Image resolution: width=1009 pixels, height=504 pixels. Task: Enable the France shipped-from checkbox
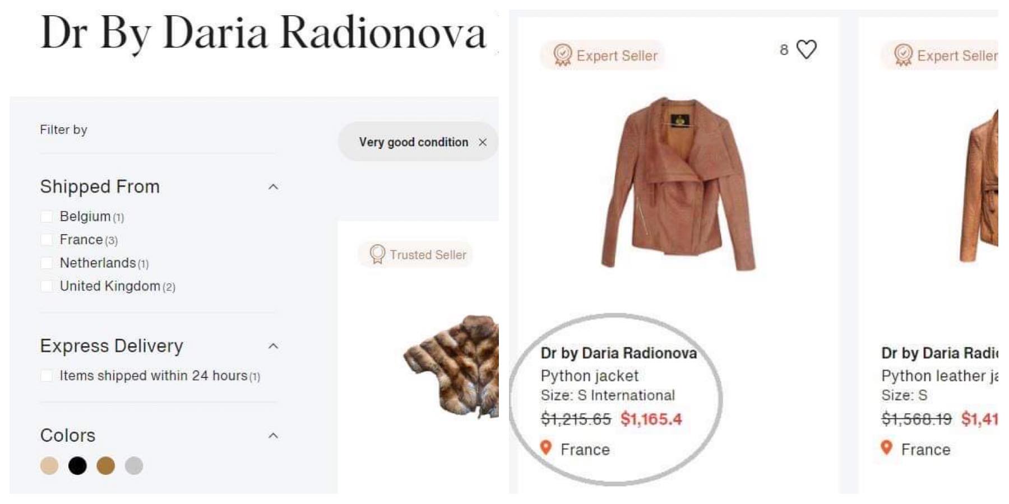pos(47,240)
